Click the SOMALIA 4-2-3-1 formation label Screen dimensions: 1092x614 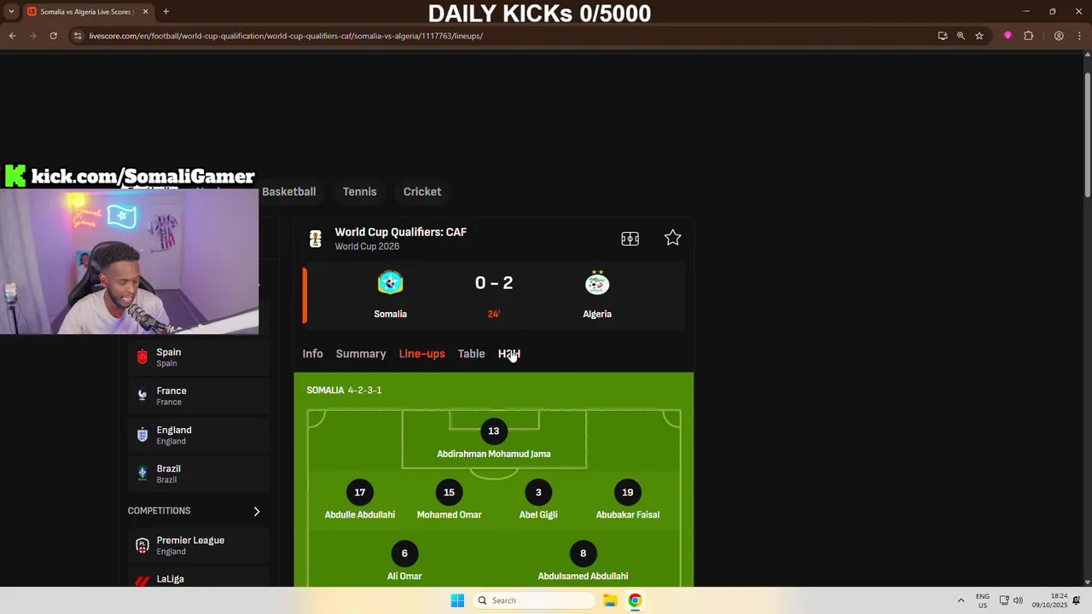pos(344,390)
